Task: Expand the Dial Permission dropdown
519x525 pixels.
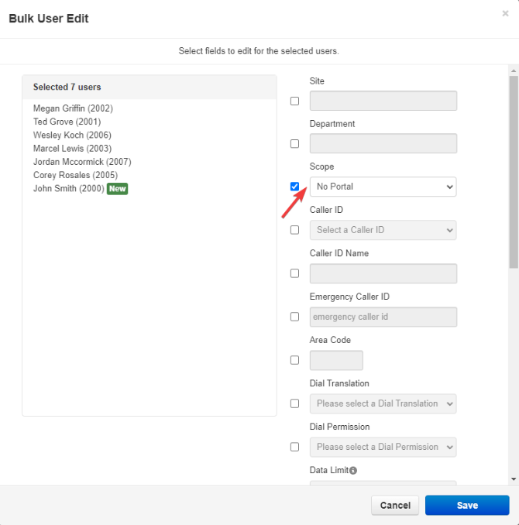Action: pos(383,447)
